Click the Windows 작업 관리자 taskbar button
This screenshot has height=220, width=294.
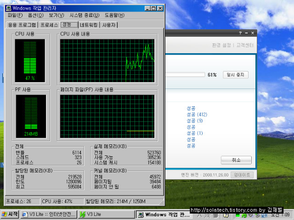pos(164,214)
